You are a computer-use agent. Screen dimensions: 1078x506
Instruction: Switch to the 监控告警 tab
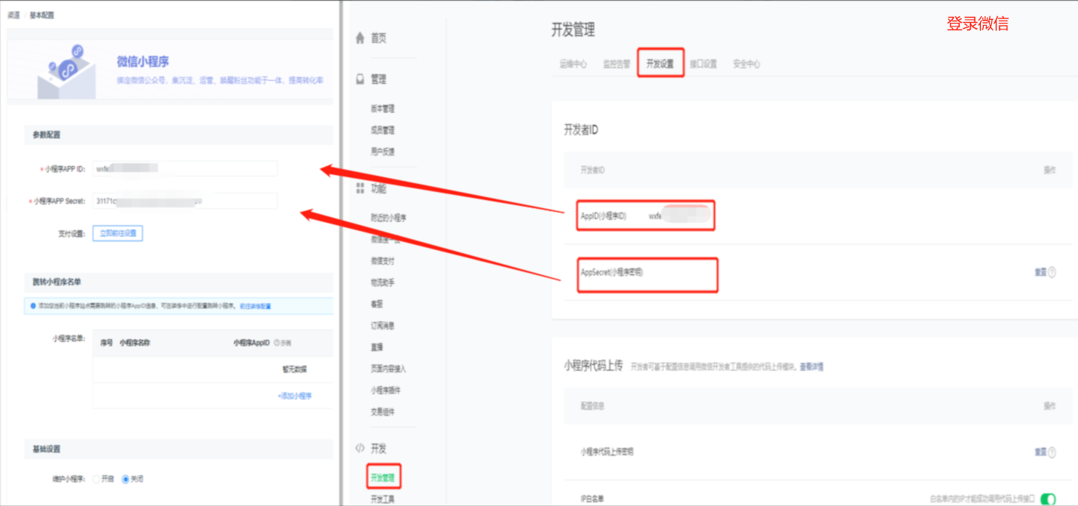(x=616, y=64)
